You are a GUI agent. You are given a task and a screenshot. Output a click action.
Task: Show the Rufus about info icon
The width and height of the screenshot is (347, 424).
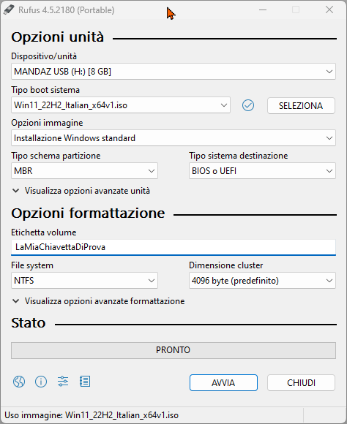[x=41, y=382]
